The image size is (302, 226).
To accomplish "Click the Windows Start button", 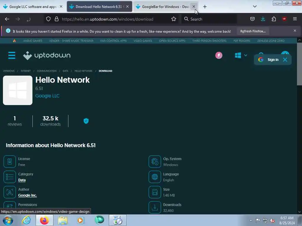I will [8, 220].
